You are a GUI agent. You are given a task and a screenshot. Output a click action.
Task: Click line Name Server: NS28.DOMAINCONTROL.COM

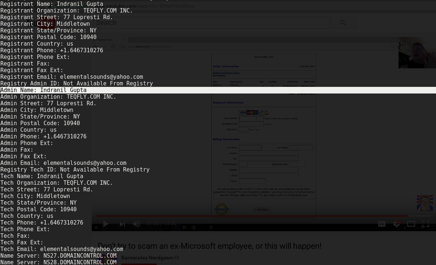pos(58,262)
